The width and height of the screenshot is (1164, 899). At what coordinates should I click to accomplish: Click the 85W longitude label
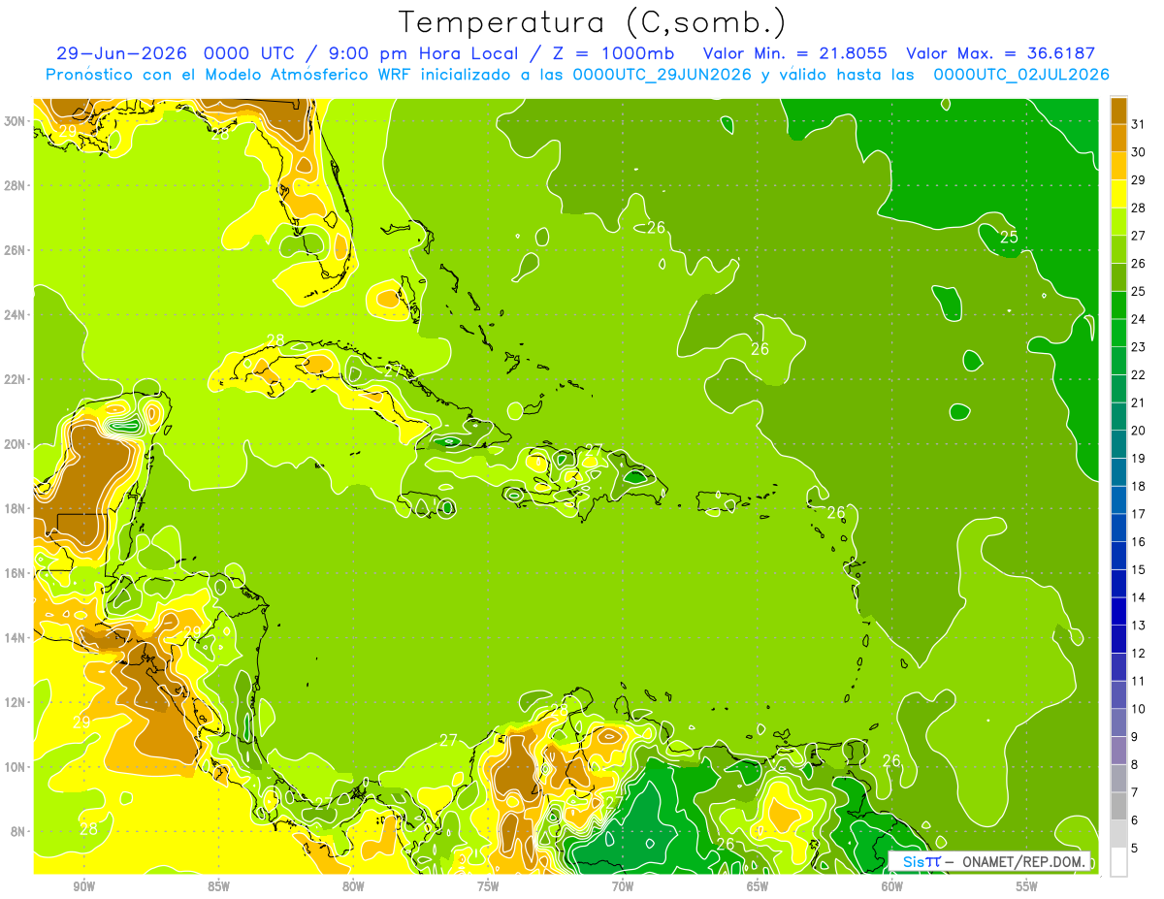(x=218, y=886)
